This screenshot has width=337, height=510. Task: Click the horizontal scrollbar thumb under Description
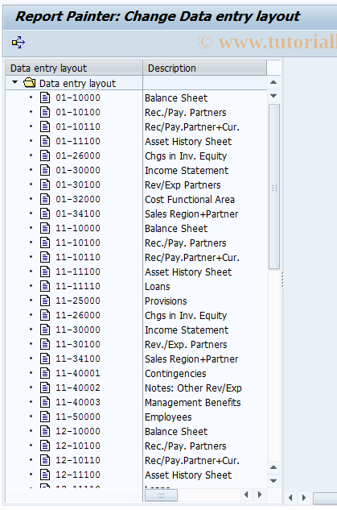click(161, 495)
